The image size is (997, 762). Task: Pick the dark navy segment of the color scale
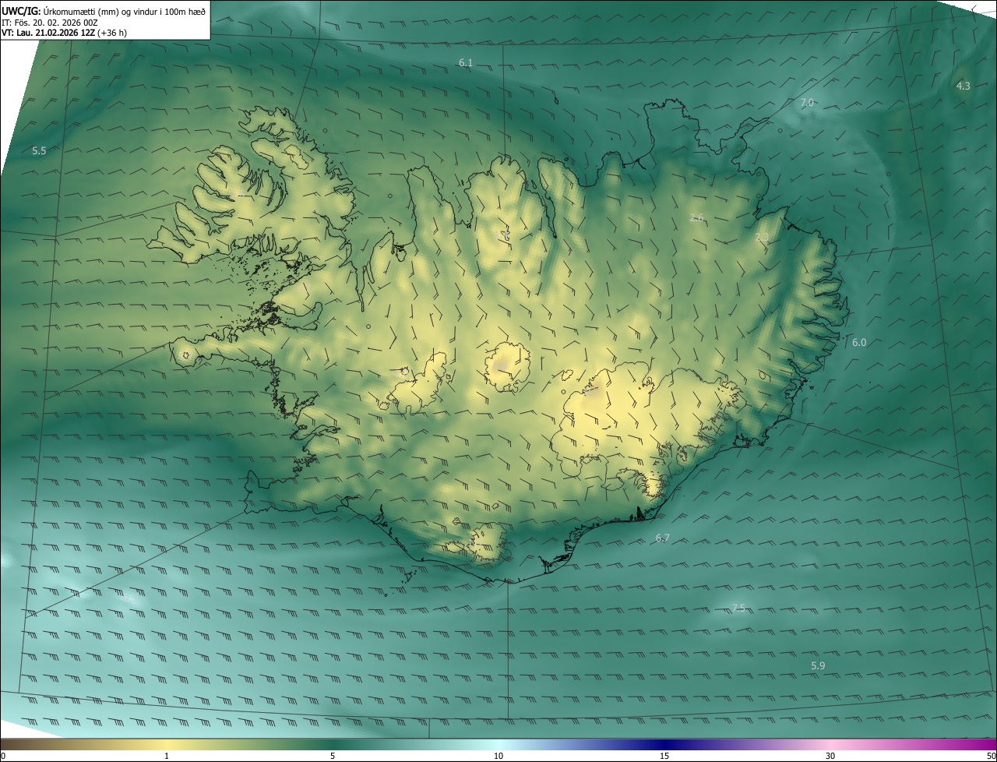coord(664,744)
